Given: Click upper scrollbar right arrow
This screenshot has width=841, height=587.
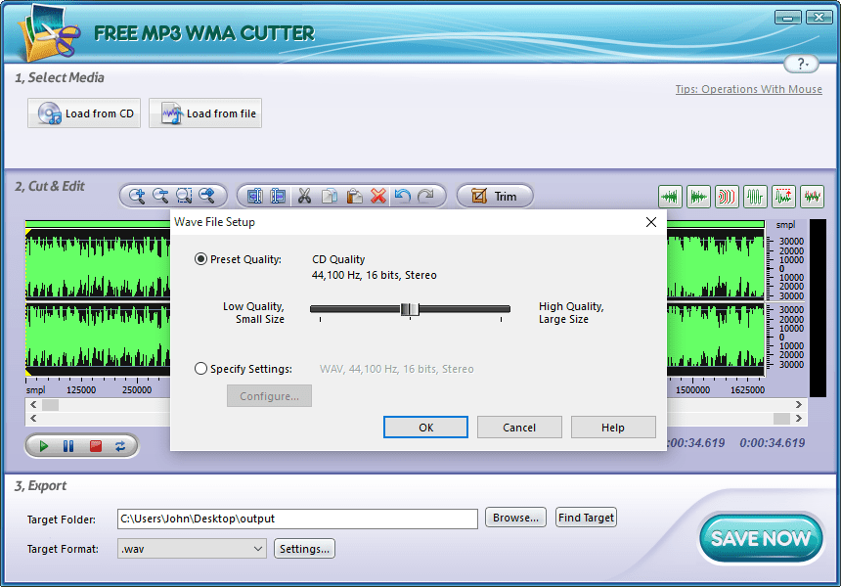Looking at the screenshot, I should pyautogui.click(x=799, y=405).
